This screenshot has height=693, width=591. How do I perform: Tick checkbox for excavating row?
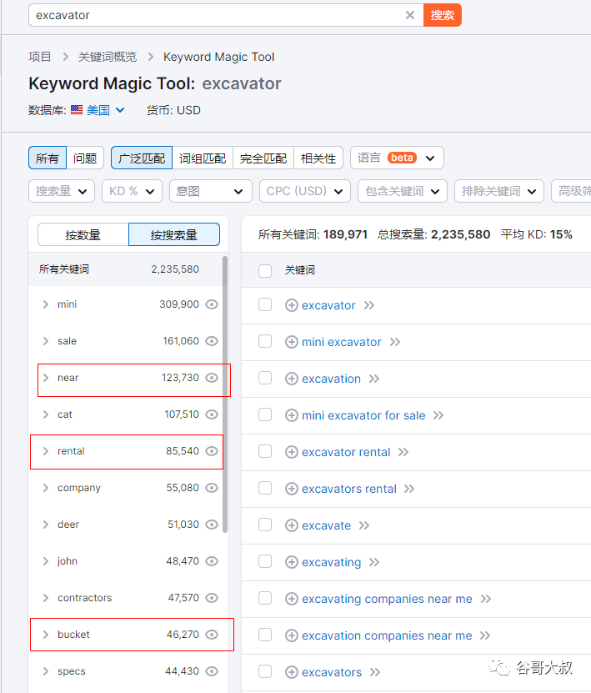(x=265, y=561)
